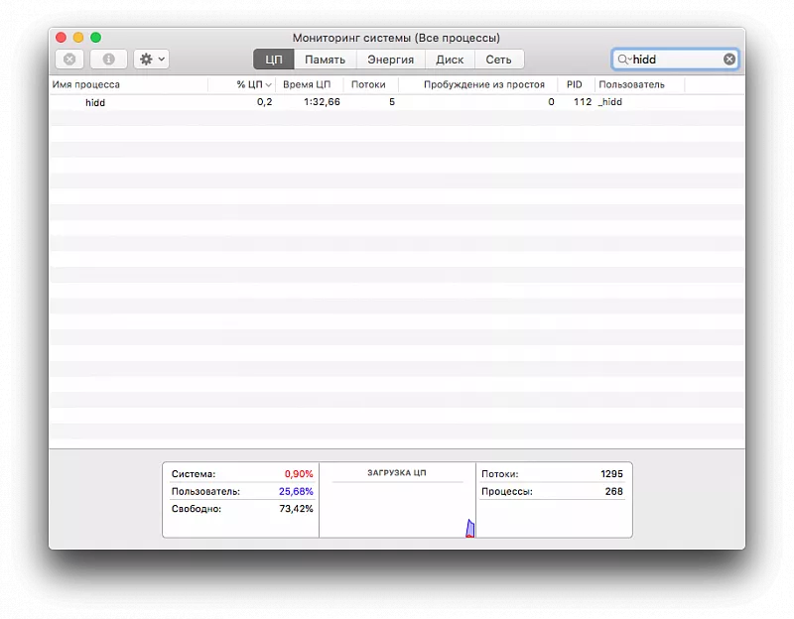
Task: Toggle sort order on % ЦП column
Action: (253, 85)
